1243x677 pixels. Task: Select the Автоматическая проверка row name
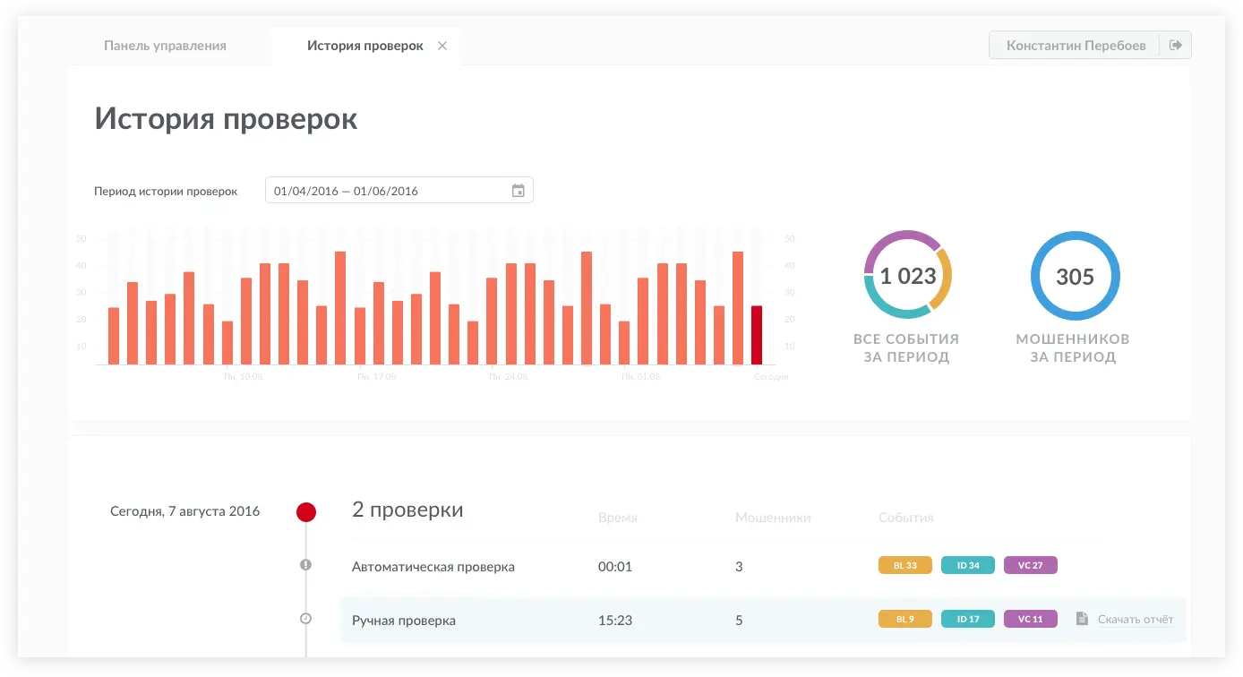tap(433, 567)
